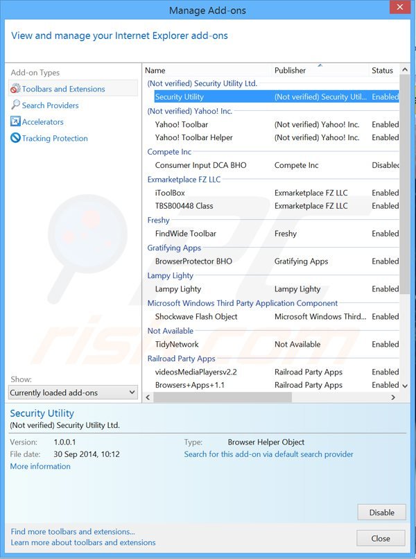The height and width of the screenshot is (559, 416).
Task: Click the Toolbars and Extensions icon
Action: tap(15, 89)
